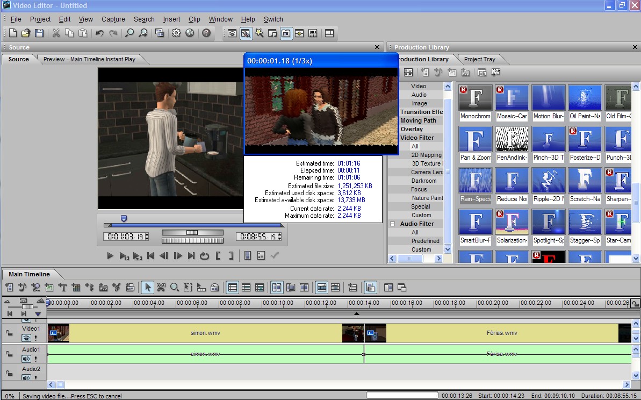The width and height of the screenshot is (641, 400).
Task: Toggle the Production Library panel button in main toolbar
Action: coord(286,33)
